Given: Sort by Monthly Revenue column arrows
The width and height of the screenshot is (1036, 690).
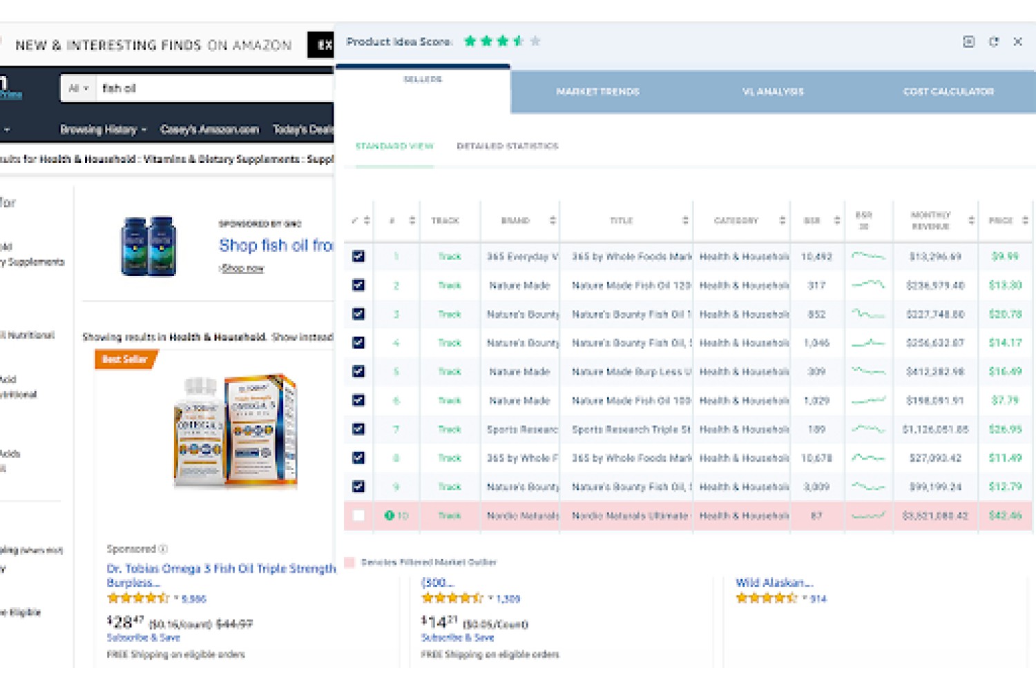Looking at the screenshot, I should tap(971, 221).
